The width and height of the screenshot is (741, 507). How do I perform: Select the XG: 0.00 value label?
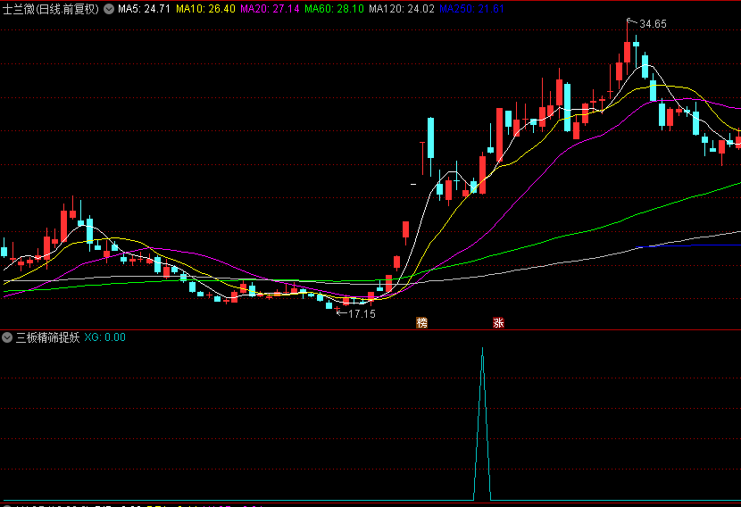point(105,337)
